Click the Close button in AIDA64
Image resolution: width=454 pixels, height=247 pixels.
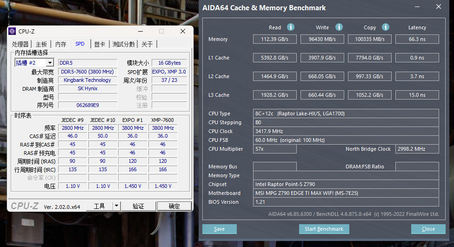pos(428,229)
